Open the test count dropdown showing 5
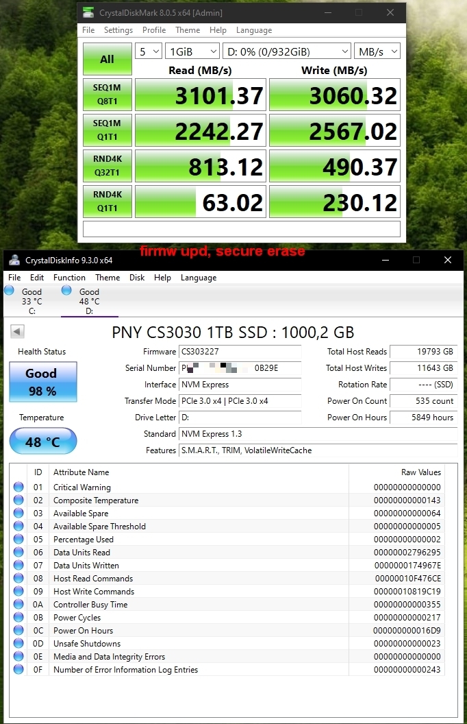 [x=149, y=51]
